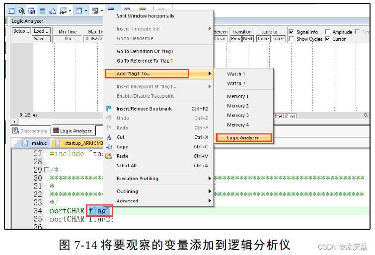Viewport: 375px width, 255px height.
Task: Choose Paste with the clipboard icon
Action: (158, 156)
